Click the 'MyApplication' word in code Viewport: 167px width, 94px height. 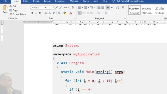tap(87, 54)
